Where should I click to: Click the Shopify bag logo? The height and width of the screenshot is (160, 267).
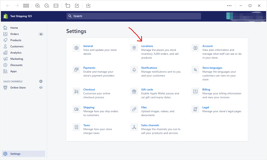[x=6, y=16]
